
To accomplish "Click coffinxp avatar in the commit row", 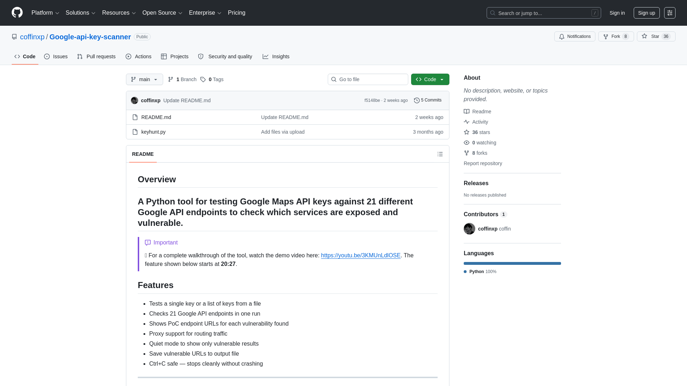I will coord(135,100).
